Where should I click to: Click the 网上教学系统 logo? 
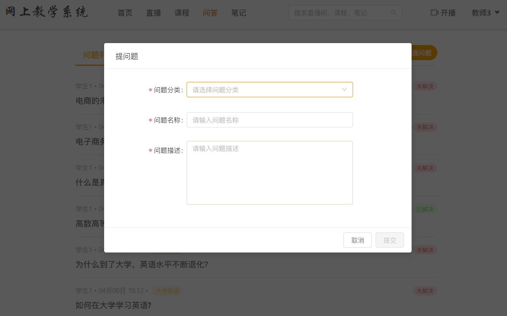tap(47, 12)
